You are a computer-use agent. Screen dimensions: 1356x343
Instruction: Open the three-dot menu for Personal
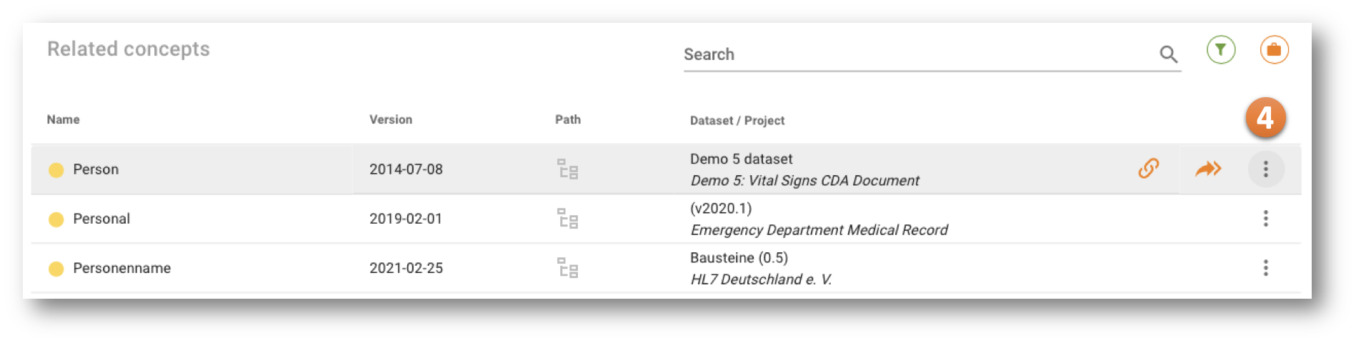point(1265,219)
